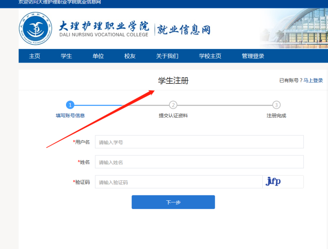Click the 马上登录 link

click(x=313, y=81)
